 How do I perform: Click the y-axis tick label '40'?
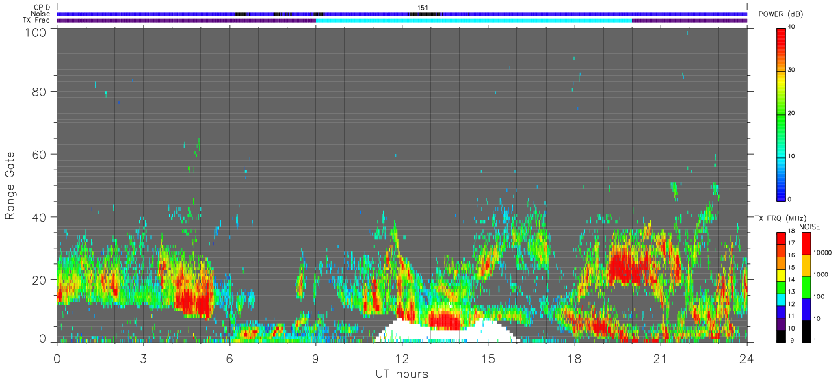point(38,217)
